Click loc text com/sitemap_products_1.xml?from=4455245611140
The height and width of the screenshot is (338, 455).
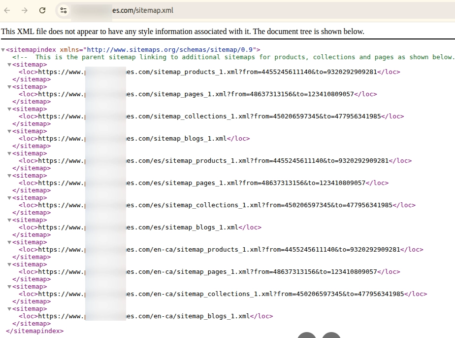click(225, 72)
